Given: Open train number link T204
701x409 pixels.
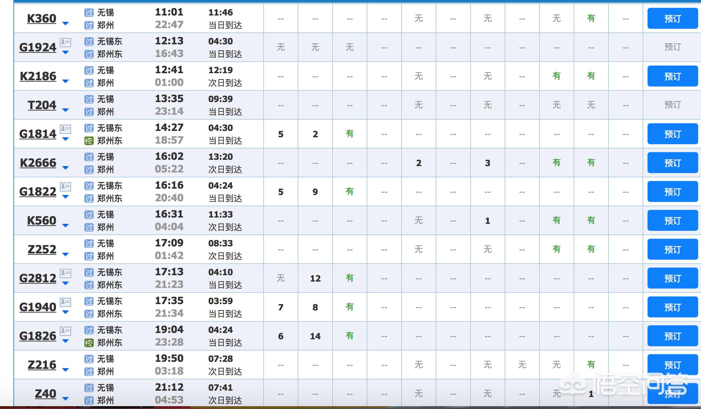Looking at the screenshot, I should click(x=42, y=105).
